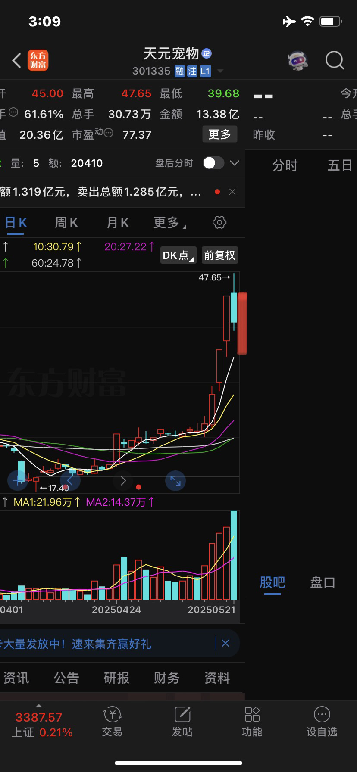
Task: Tap the 市盈动 77.37 value
Action: (137, 135)
